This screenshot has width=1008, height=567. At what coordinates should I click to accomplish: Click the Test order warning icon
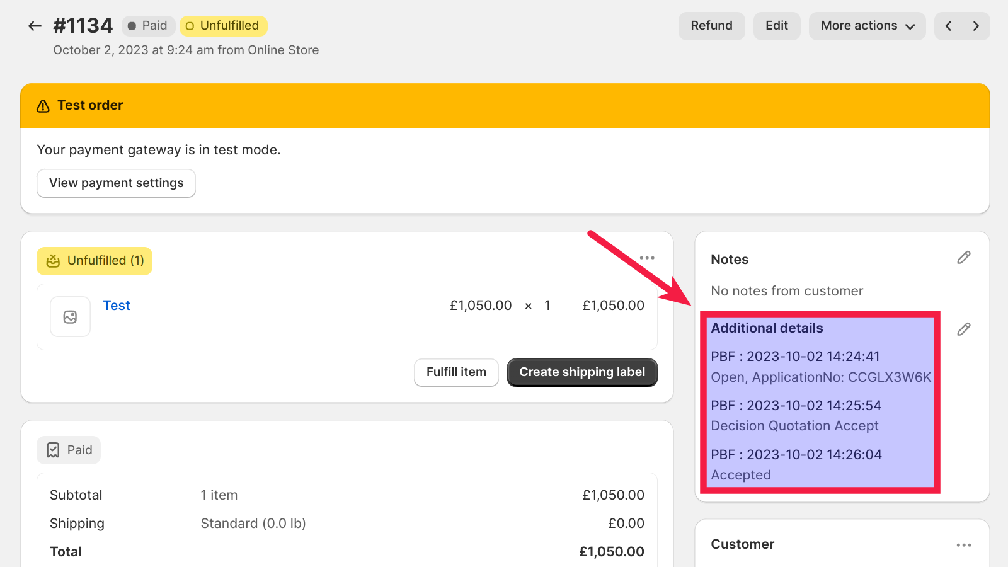[43, 106]
